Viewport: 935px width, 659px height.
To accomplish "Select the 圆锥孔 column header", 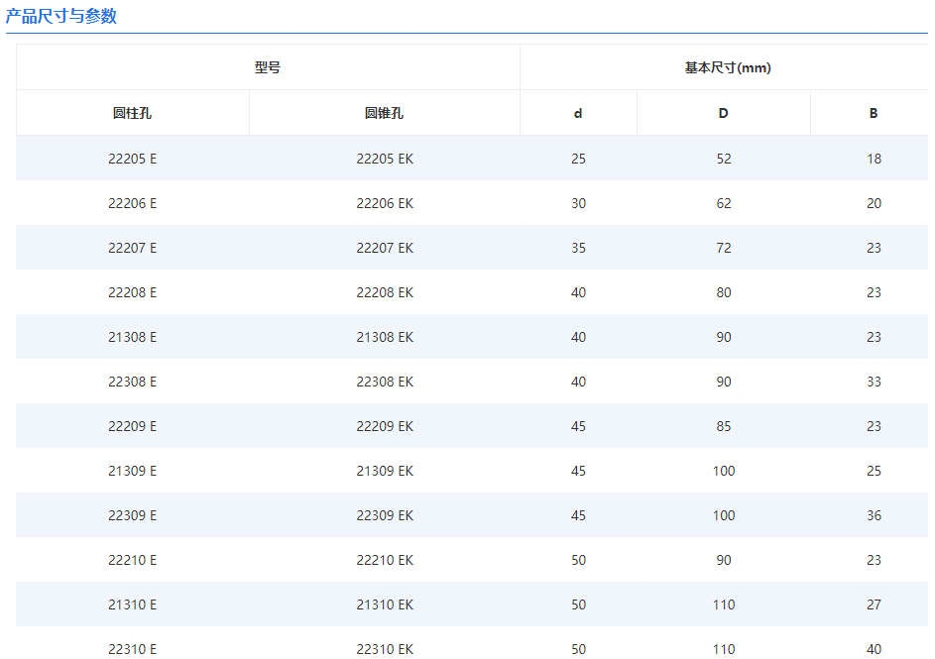I will coord(384,113).
